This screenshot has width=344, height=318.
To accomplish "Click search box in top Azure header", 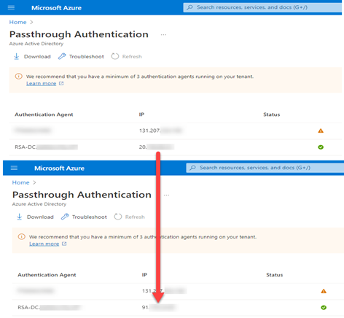I will pos(262,7).
